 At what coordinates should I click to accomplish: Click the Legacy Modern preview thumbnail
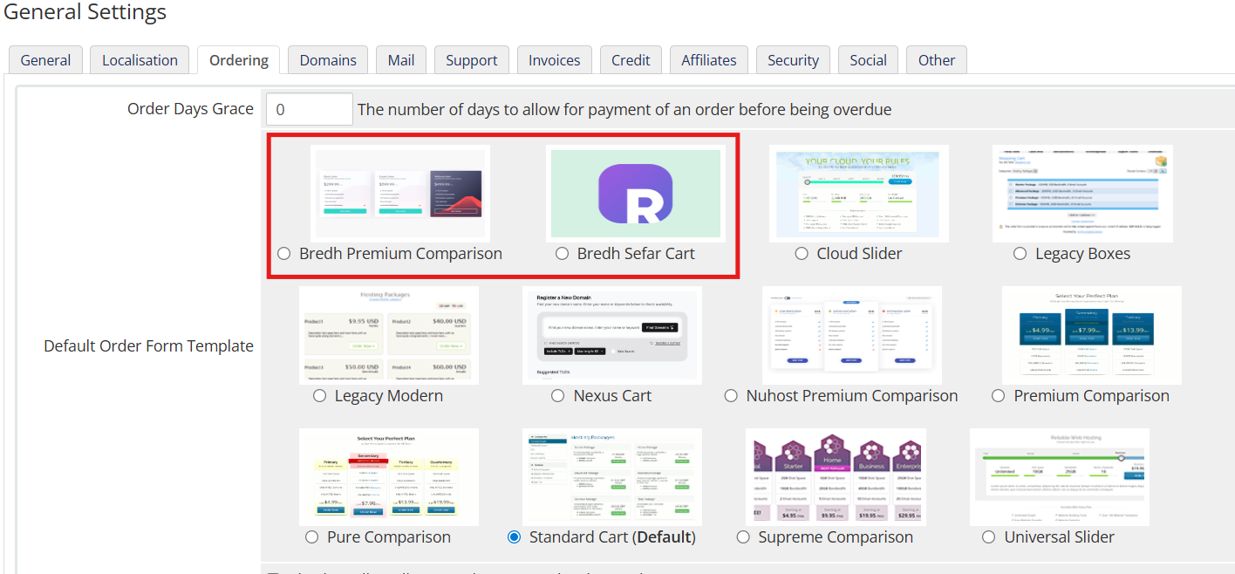tap(389, 335)
